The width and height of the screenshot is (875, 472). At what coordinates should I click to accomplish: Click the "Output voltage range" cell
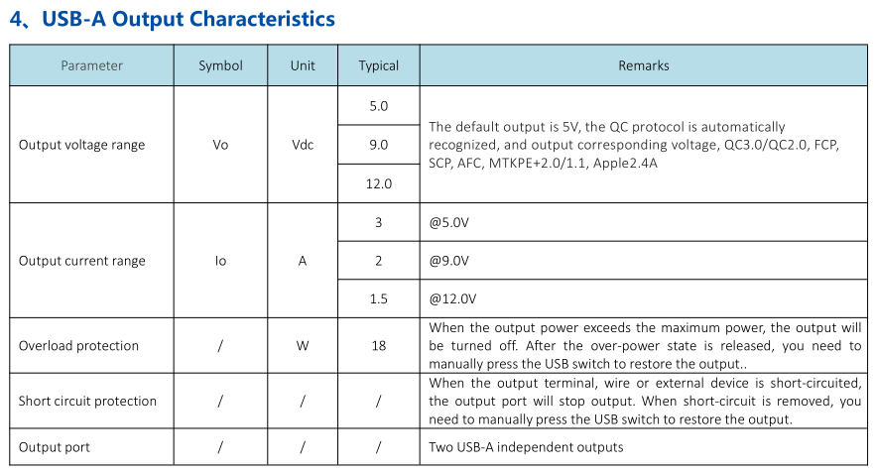[91, 145]
